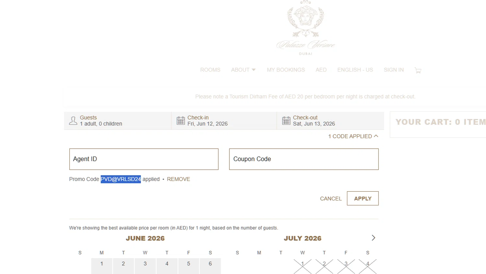Focus the Agent ID field
The image size is (486, 274).
coord(144,159)
